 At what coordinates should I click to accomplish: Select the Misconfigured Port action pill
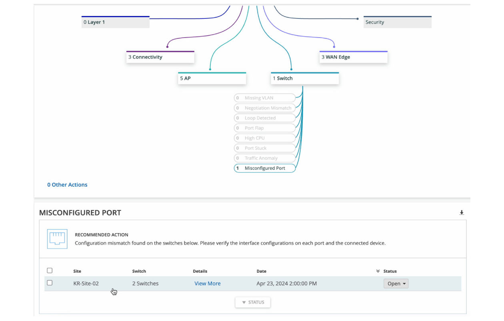tap(265, 168)
